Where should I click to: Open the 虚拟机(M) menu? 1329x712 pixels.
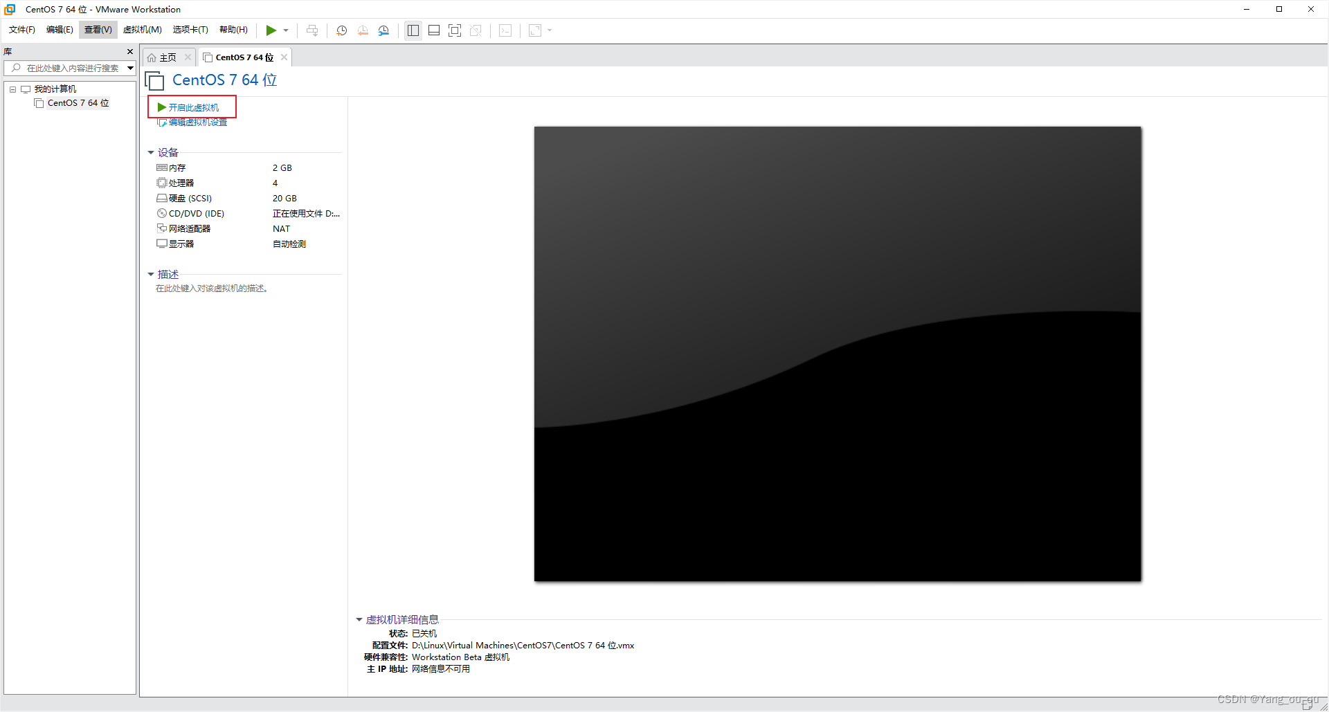click(x=143, y=30)
